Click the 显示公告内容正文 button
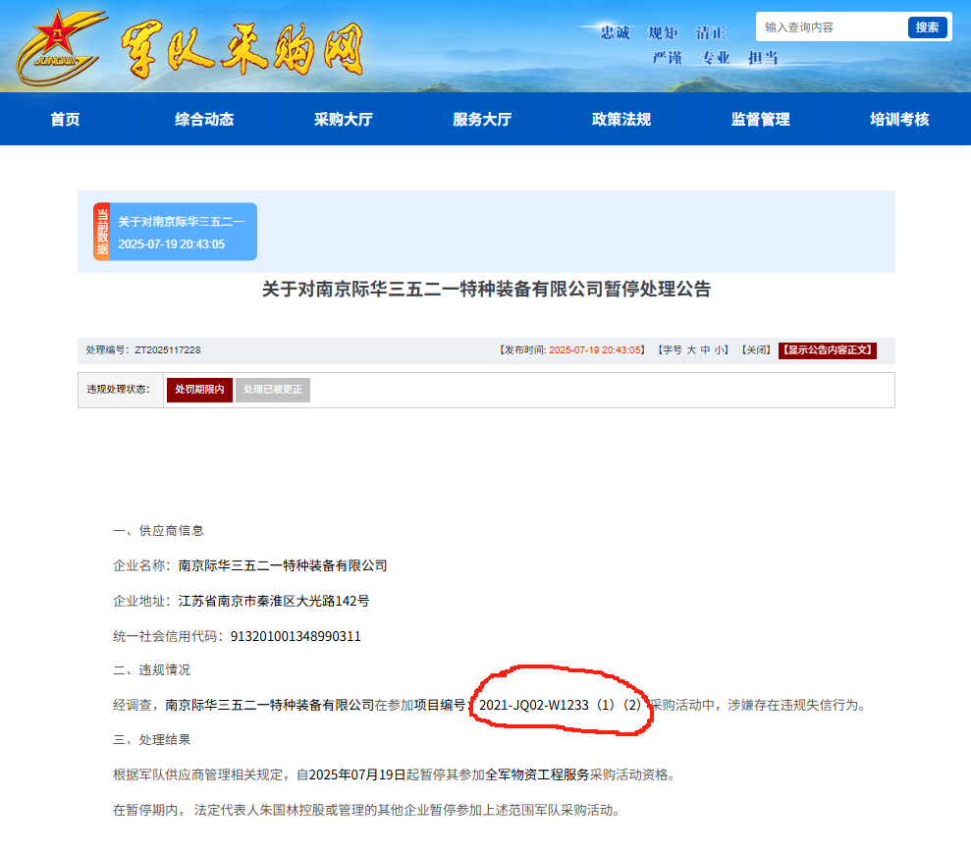 point(828,350)
